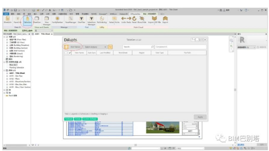This screenshot has height=151, width=269.
Task: Click the Import DXF file tool
Action: (154, 20)
